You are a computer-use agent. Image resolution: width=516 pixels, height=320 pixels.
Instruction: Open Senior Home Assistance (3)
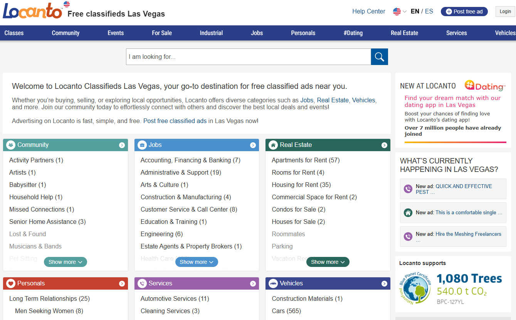(x=47, y=222)
